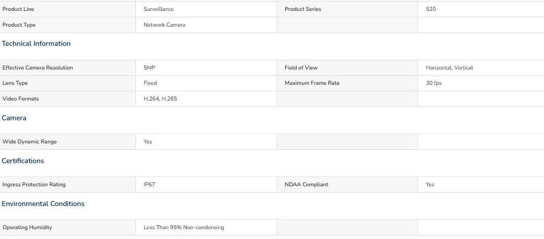Click the Product Line label cell

[68, 9]
